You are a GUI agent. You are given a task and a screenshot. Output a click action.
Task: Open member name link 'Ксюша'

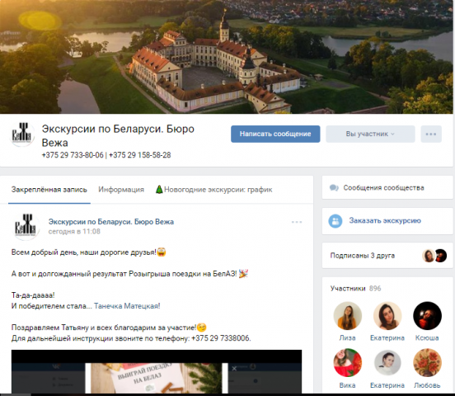pos(427,338)
